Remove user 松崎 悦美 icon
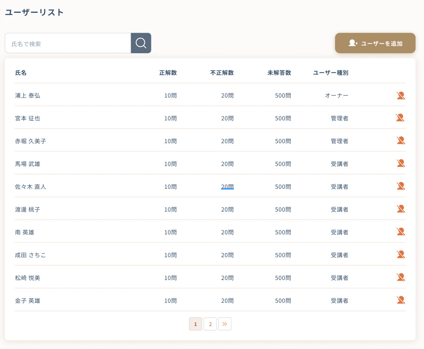Screen dimensions: 424x349 (x=401, y=277)
